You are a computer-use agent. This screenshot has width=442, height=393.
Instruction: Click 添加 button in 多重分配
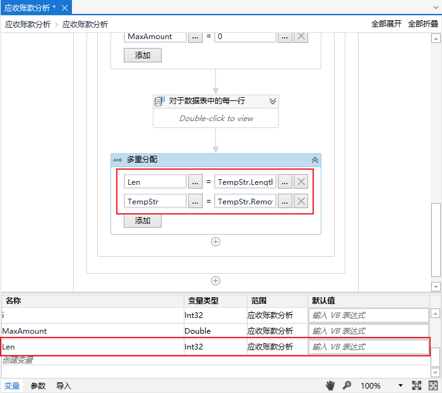143,221
